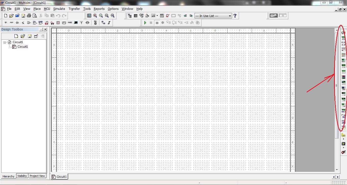Open the Database Manager icon

coord(141,16)
